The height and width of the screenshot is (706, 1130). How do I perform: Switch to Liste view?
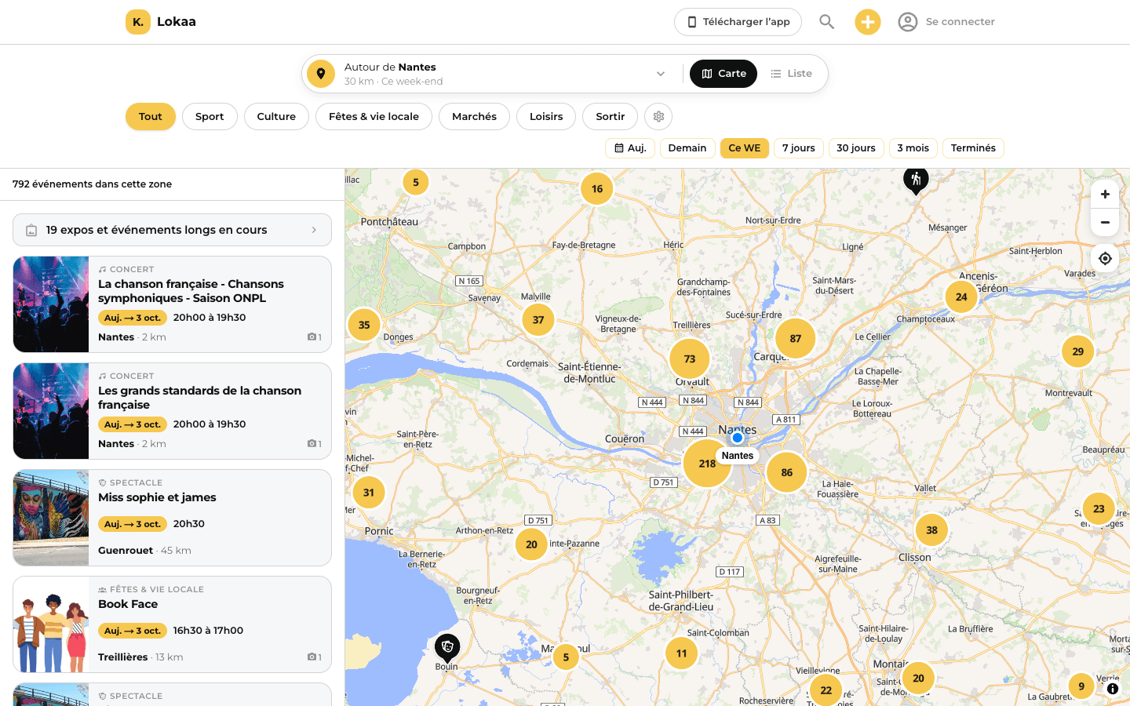click(x=791, y=74)
